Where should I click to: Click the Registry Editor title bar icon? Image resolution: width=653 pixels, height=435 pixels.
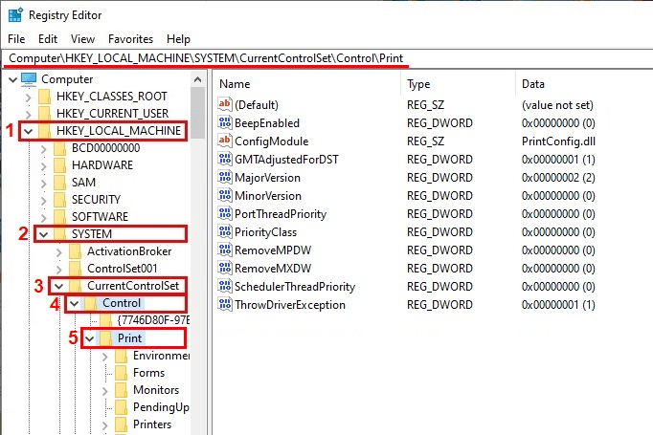point(15,15)
